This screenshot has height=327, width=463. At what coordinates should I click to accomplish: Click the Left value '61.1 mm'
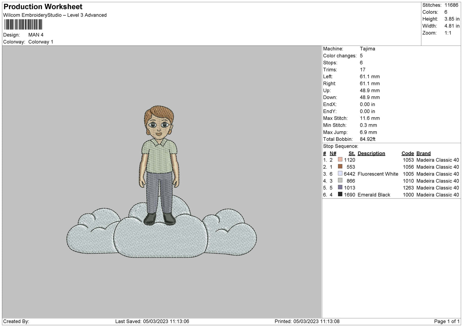(370, 77)
